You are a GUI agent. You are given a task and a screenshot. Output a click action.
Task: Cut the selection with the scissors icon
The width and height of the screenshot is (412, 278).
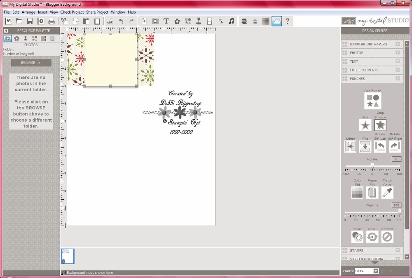tap(64, 21)
